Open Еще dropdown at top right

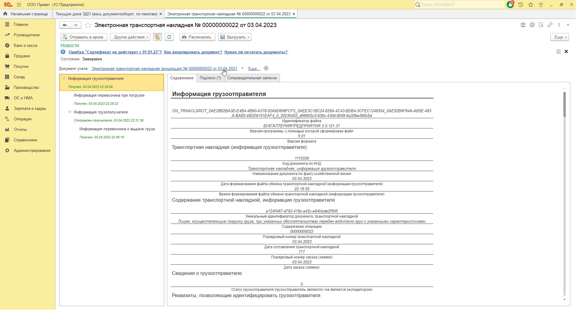coord(559,37)
